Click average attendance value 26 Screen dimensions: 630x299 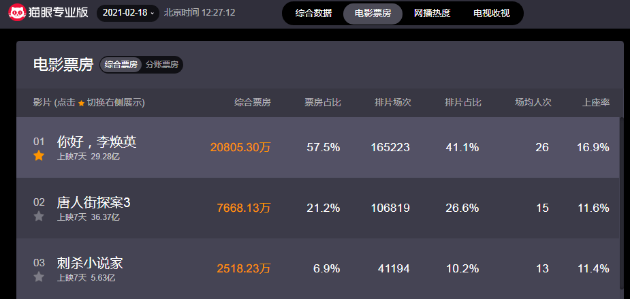pyautogui.click(x=542, y=148)
